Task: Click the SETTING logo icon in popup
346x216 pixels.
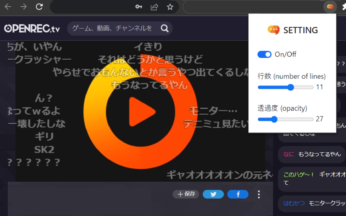Action: click(274, 30)
